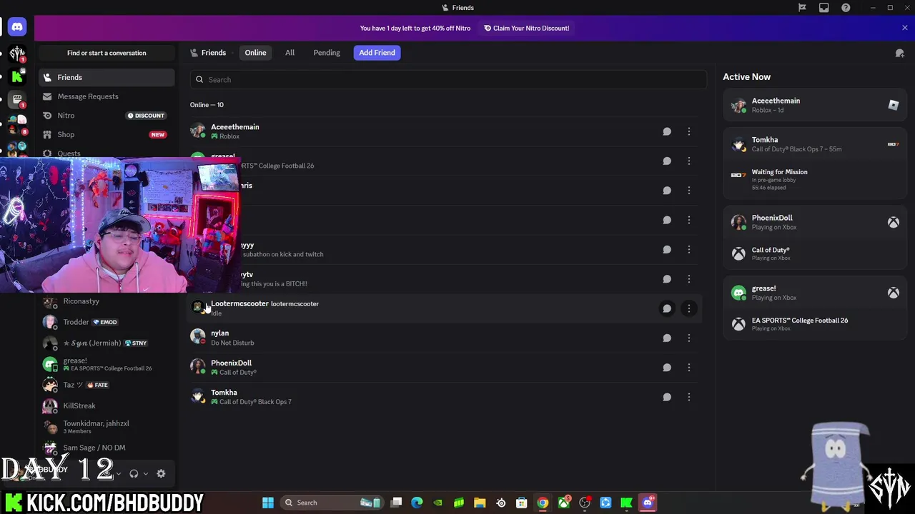This screenshot has width=915, height=514.
Task: Message PhoenixDoll via chat bubble icon
Action: pyautogui.click(x=667, y=368)
